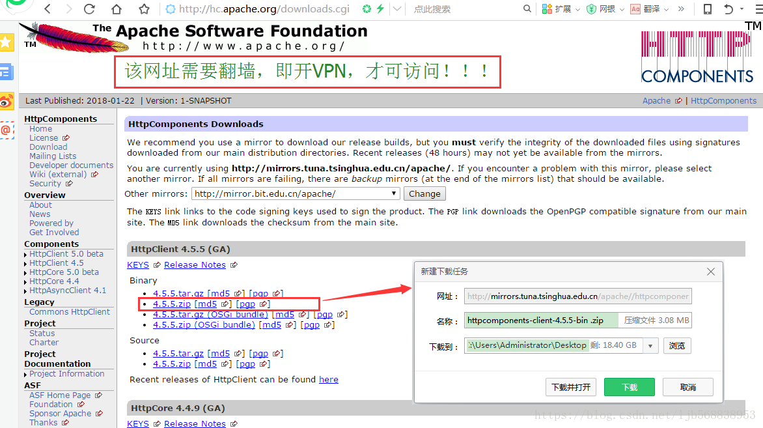Screen dimensions: 763x428
Task: Open the browser hamburger main menu
Action: click(758, 8)
